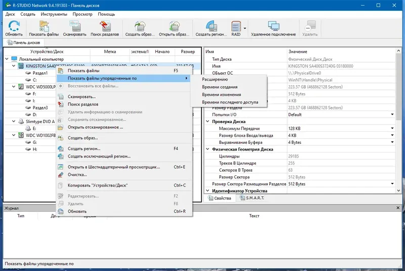Choose Показать файлы in context menu

(124, 70)
